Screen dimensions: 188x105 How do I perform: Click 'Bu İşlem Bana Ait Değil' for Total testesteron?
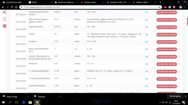[167, 27]
